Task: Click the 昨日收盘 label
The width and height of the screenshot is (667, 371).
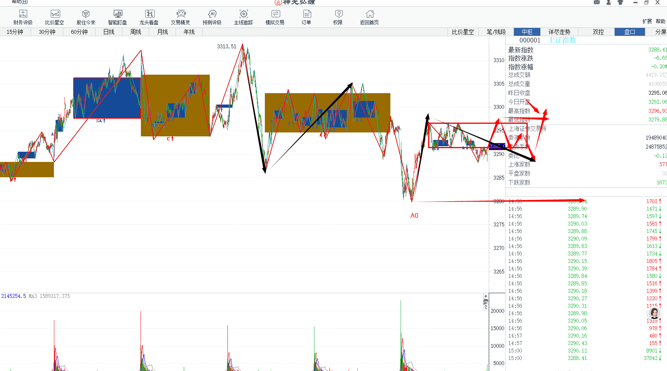Action: click(519, 93)
